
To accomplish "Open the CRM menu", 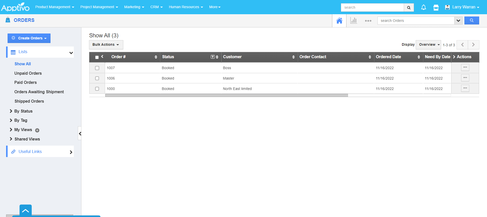I will click(x=156, y=7).
